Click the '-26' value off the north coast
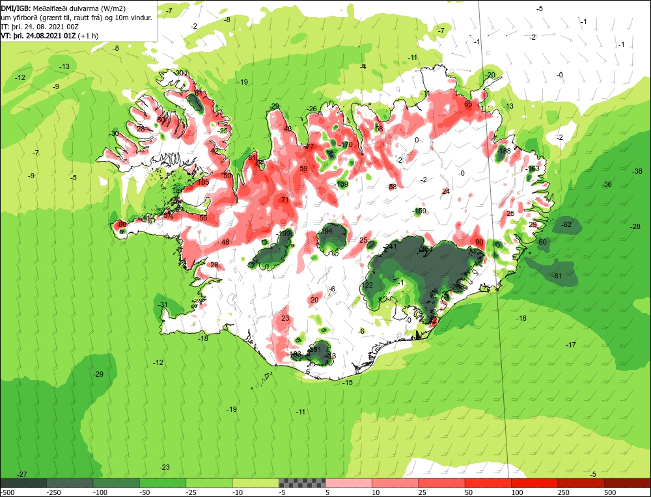Image resolution: width=651 pixels, height=497 pixels. (311, 109)
